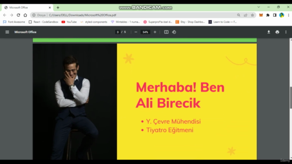Open the Font Awesome bookmark
This screenshot has width=292, height=164.
click(x=14, y=22)
